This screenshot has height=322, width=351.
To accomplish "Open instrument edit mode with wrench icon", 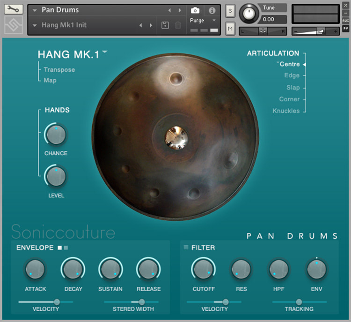I will (14, 9).
